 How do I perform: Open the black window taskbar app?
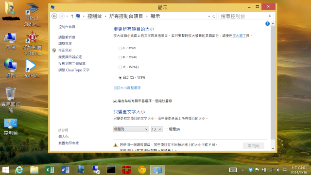click(x=111, y=170)
